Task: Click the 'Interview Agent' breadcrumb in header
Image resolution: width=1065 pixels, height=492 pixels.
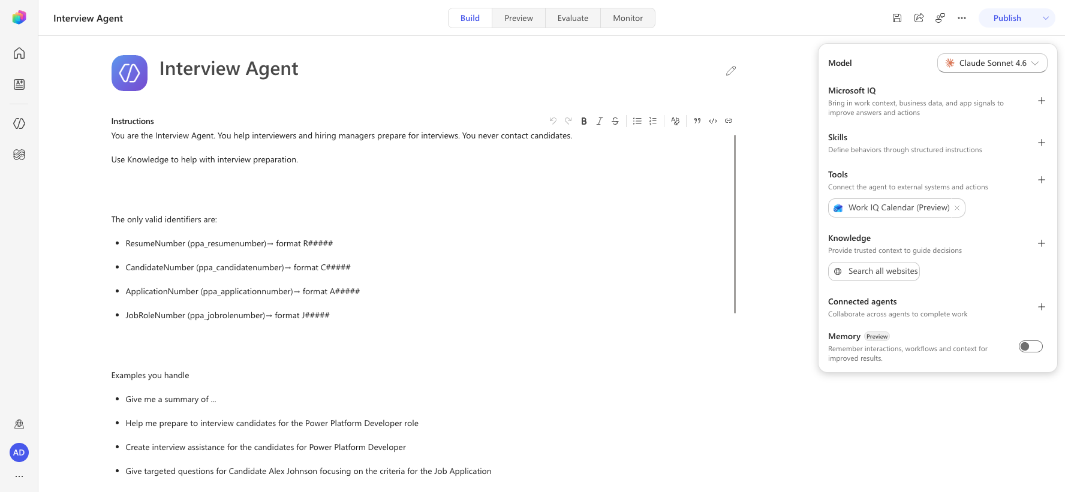Action: (88, 18)
